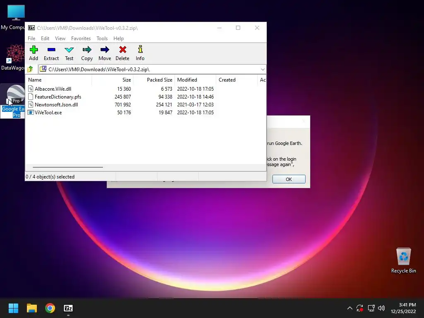Click the size value 701 992
The height and width of the screenshot is (318, 424).
tap(123, 104)
